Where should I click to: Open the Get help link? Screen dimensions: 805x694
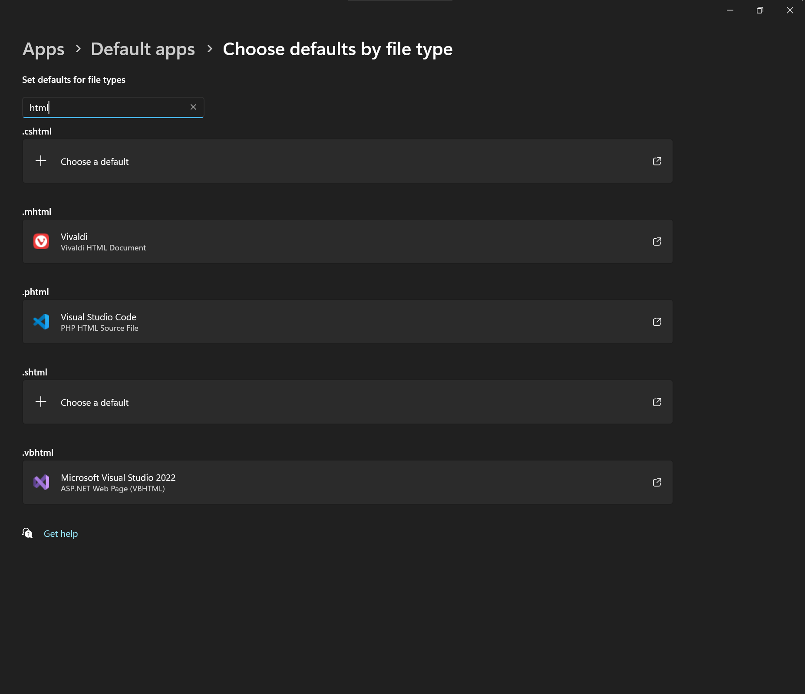(x=61, y=534)
